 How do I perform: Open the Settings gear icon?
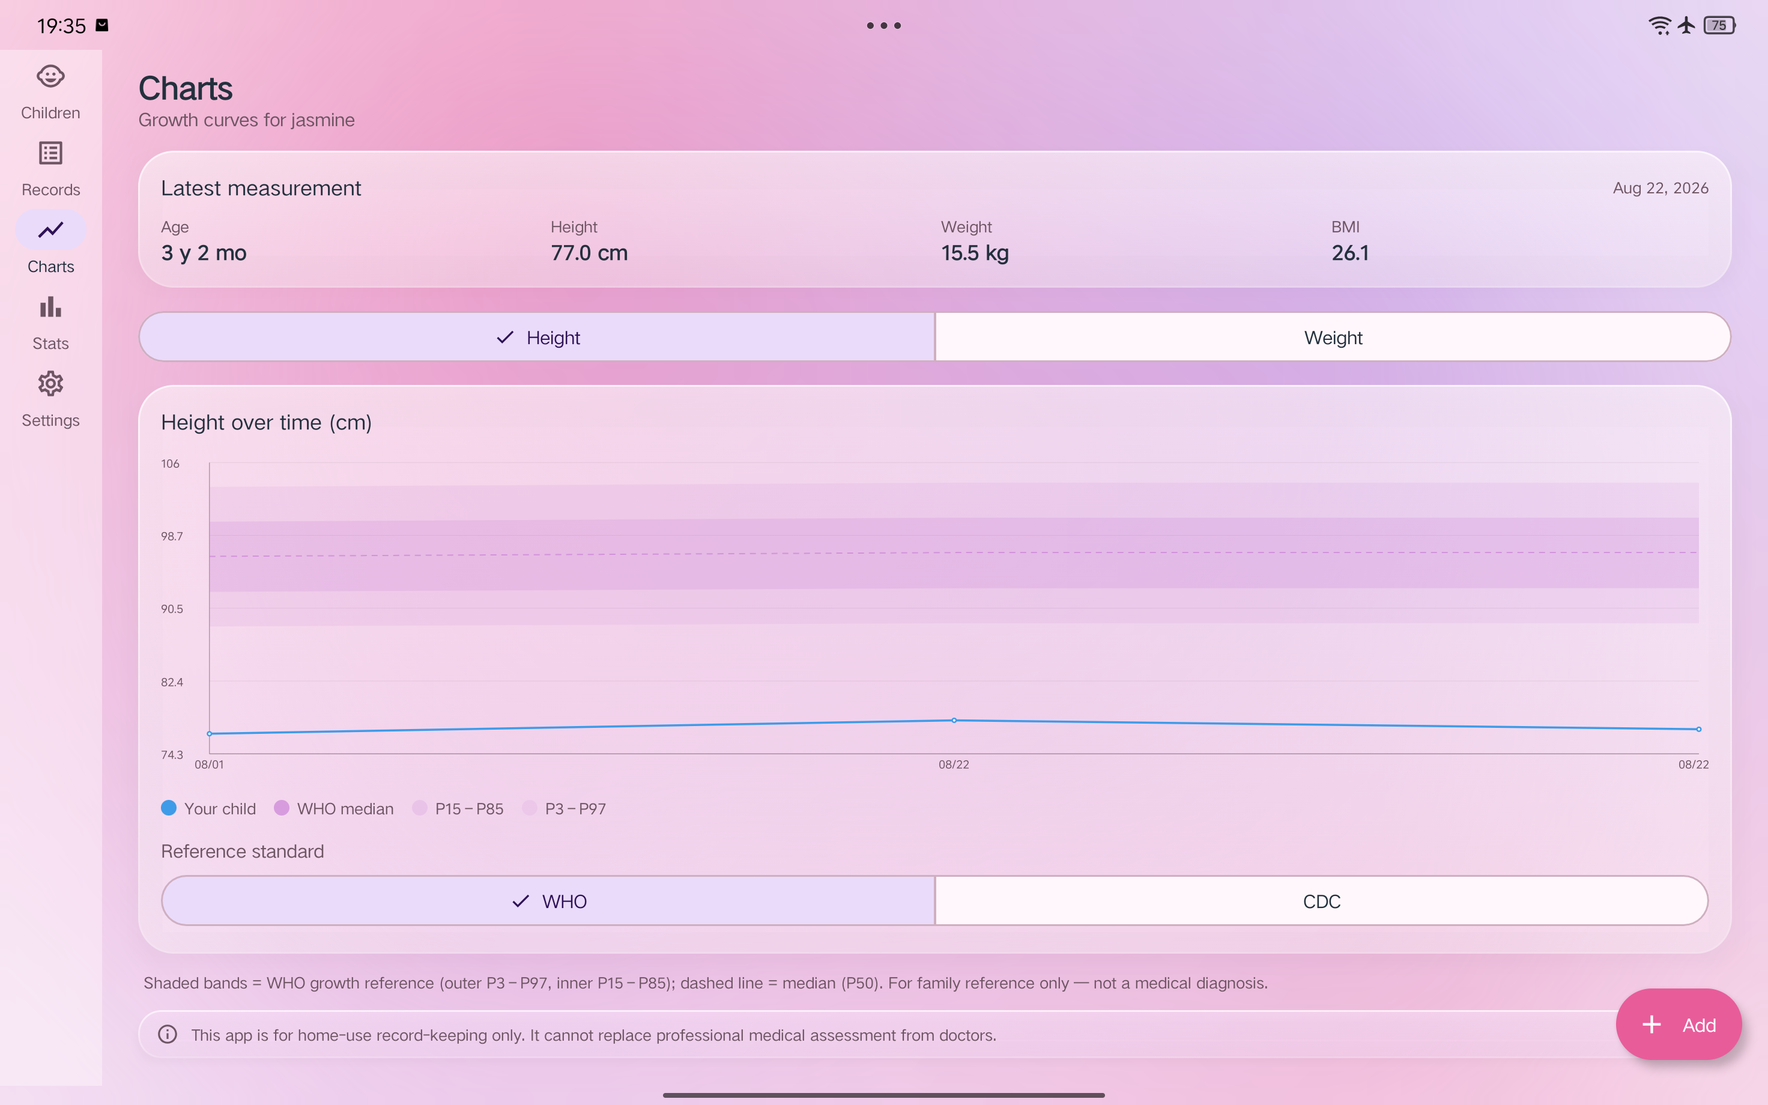coord(50,384)
